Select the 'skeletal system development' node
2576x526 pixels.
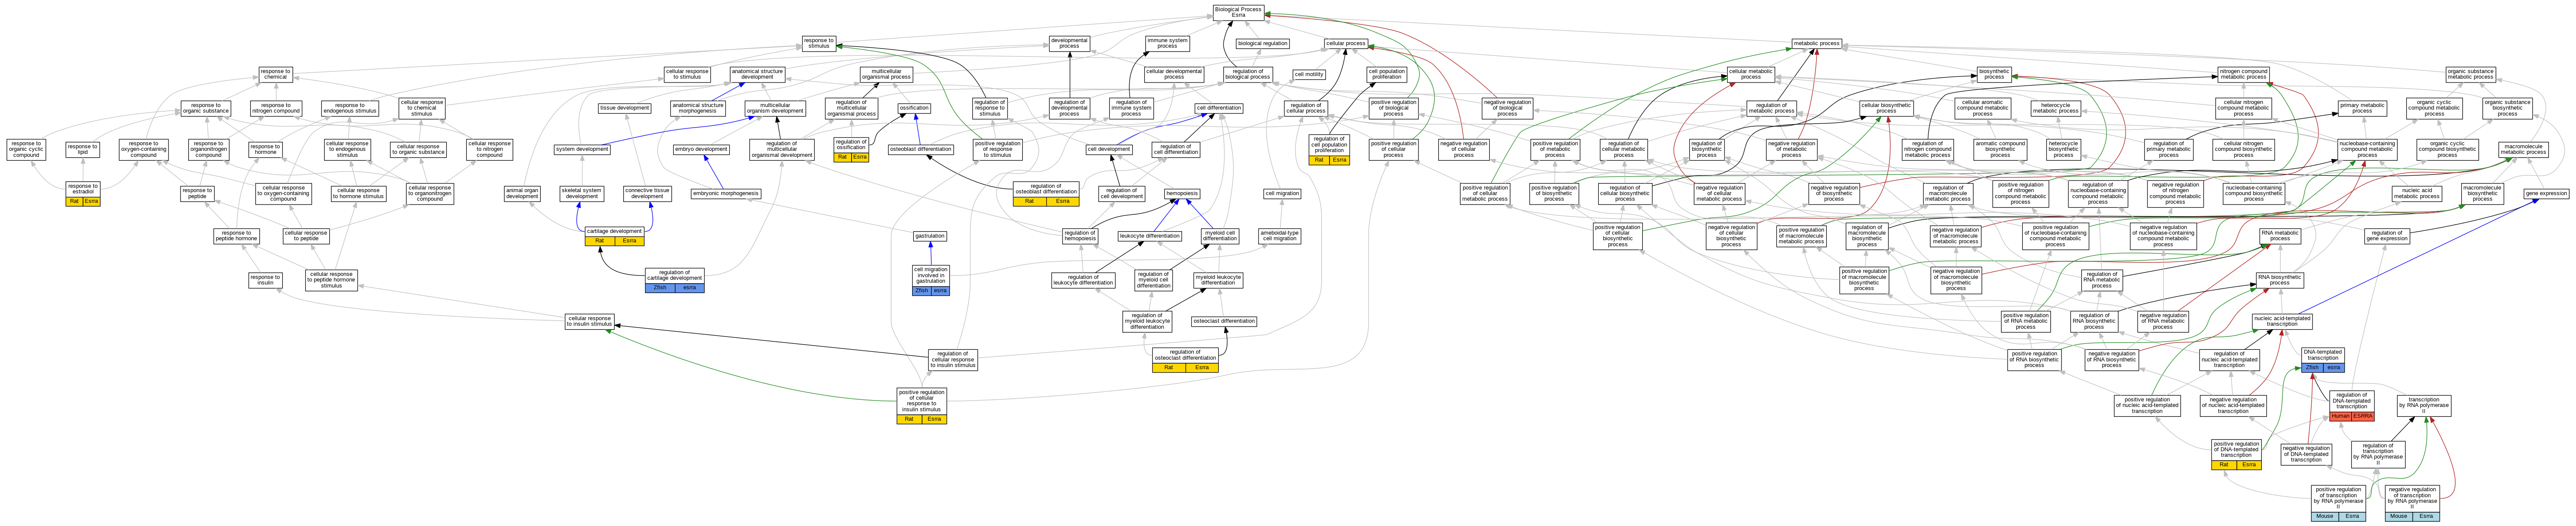[581, 193]
